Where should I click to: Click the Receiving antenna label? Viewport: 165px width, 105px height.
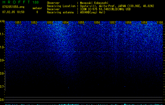pyautogui.click(x=60, y=12)
